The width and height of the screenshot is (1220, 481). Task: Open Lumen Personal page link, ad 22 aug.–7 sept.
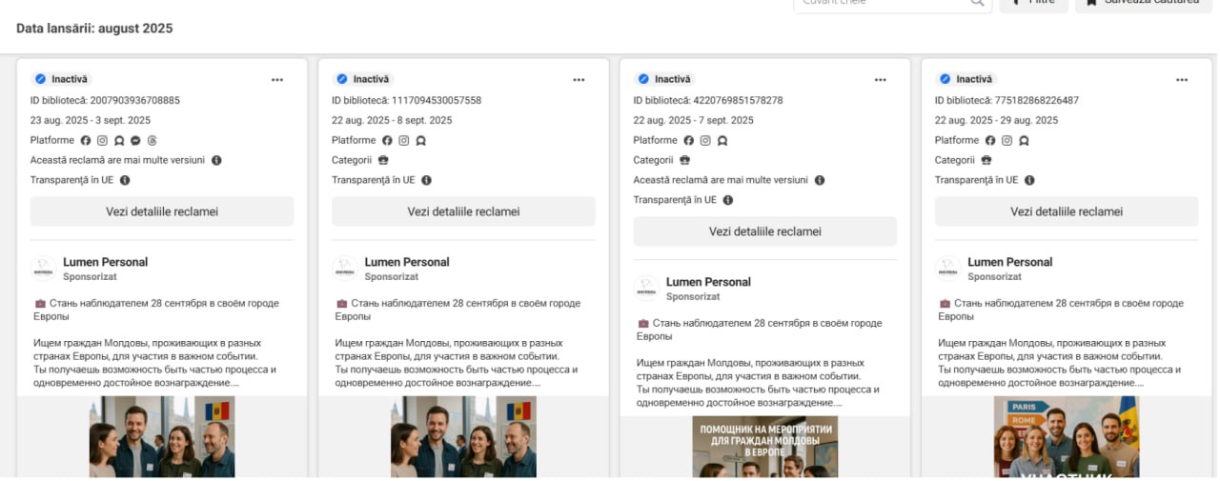point(708,282)
